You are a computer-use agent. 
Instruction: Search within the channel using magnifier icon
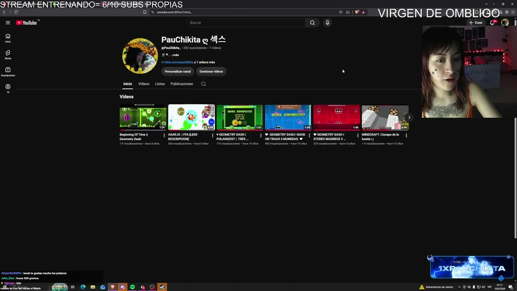click(x=204, y=84)
